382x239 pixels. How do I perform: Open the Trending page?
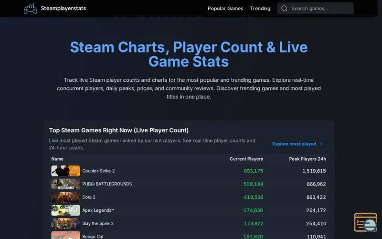260,9
